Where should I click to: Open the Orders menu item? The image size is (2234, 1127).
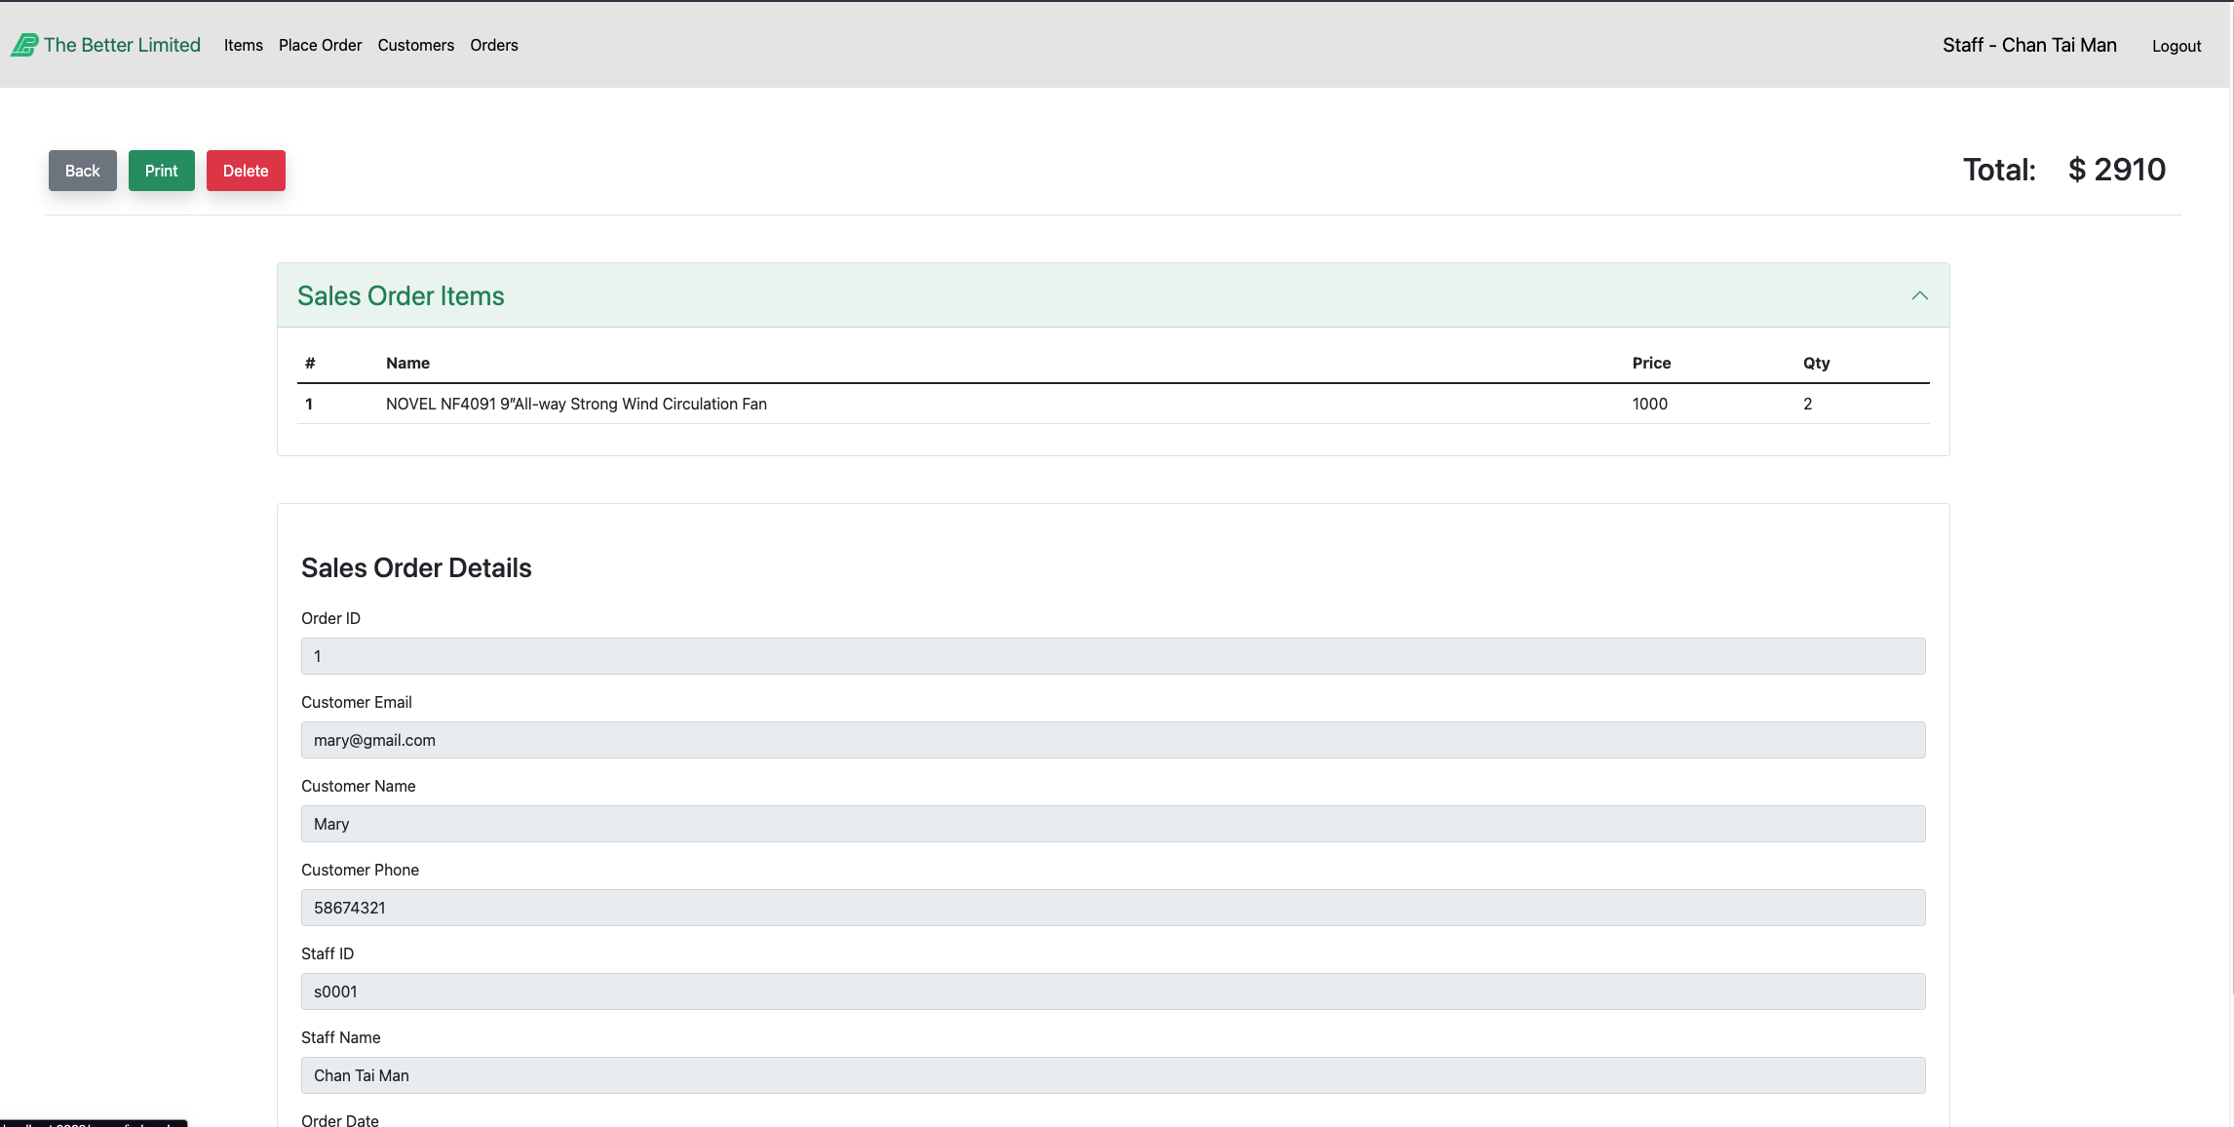coord(493,45)
